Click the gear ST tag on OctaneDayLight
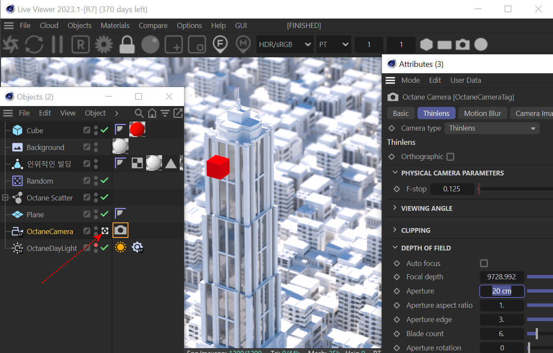This screenshot has height=353, width=553. (x=137, y=247)
